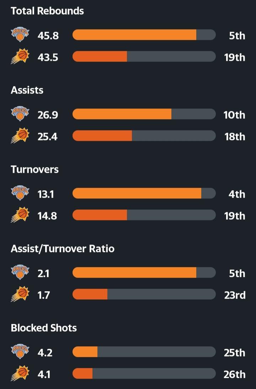The height and width of the screenshot is (389, 256).
Task: Select Suns logo next to 14.8 turnovers
Action: click(20, 215)
